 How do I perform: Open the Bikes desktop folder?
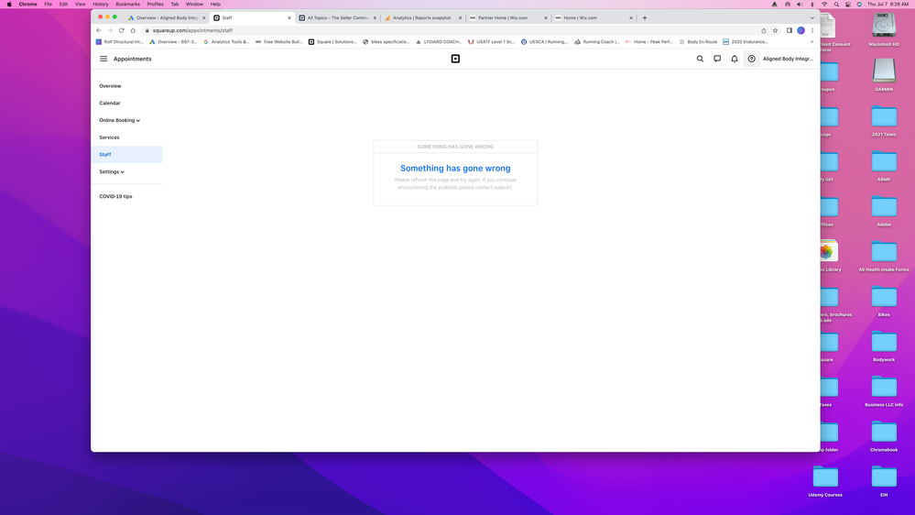coord(884,301)
